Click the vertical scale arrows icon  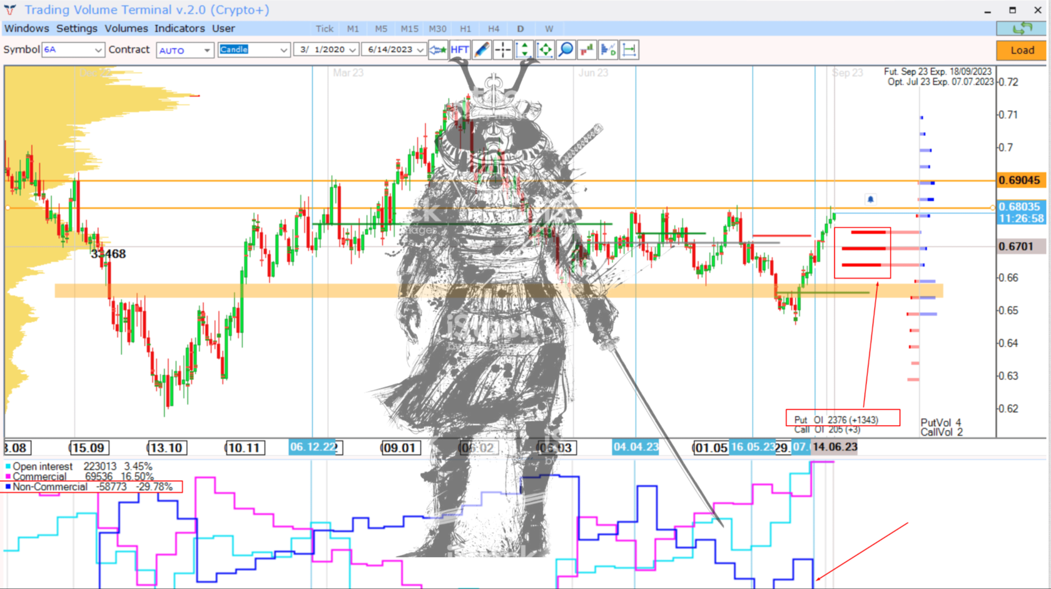[x=524, y=50]
